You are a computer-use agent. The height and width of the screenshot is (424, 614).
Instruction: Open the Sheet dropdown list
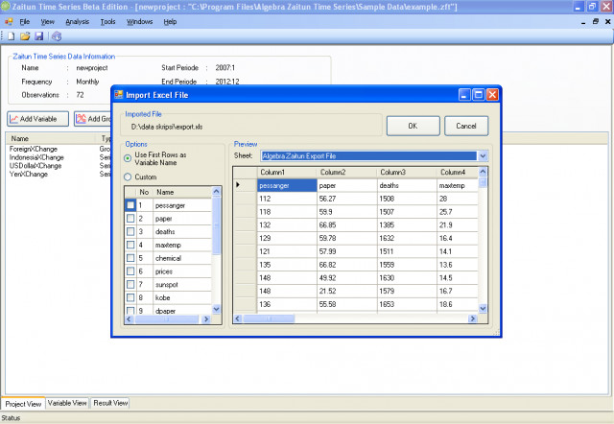click(483, 155)
